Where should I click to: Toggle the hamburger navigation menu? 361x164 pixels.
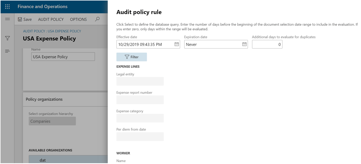point(7,19)
